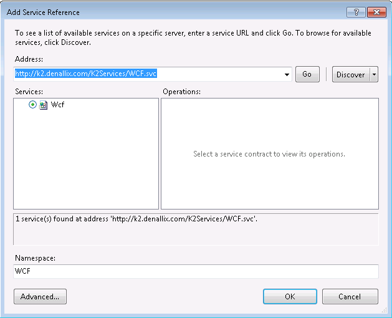Screen dimensions: 392x318
Task: Click the Wcf service file icon
Action: pos(43,105)
